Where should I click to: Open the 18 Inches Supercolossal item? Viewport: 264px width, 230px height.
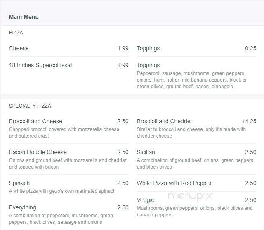[69, 65]
